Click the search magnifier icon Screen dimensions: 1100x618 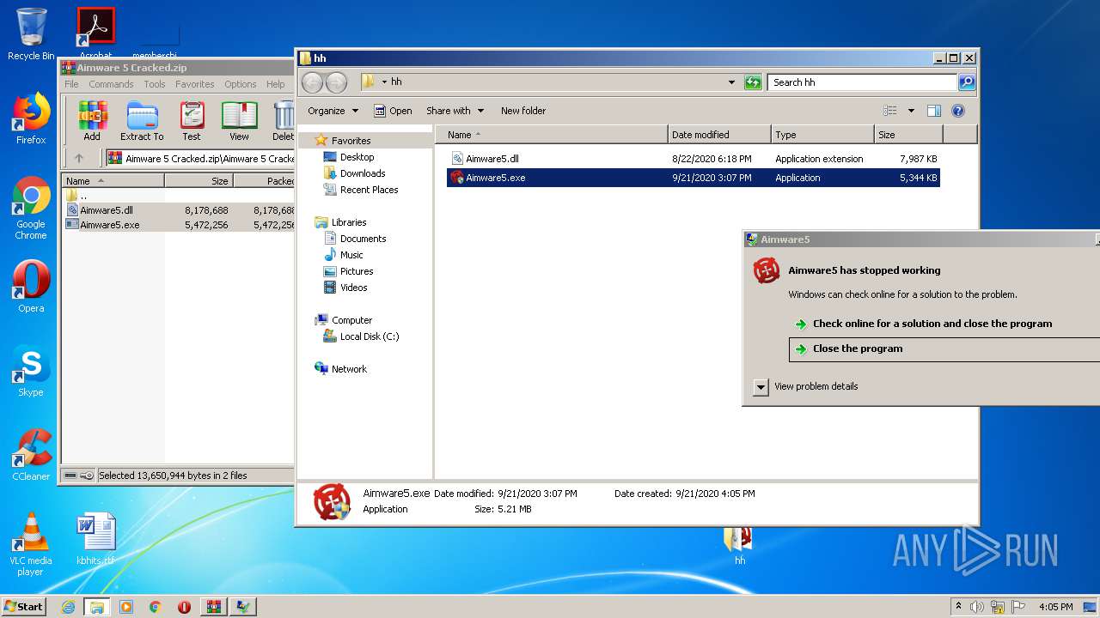coord(967,82)
